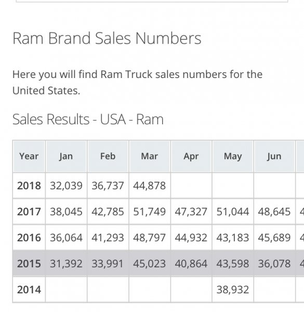Click the 'Ram Brand Sales Numbers' heading

click(x=107, y=38)
